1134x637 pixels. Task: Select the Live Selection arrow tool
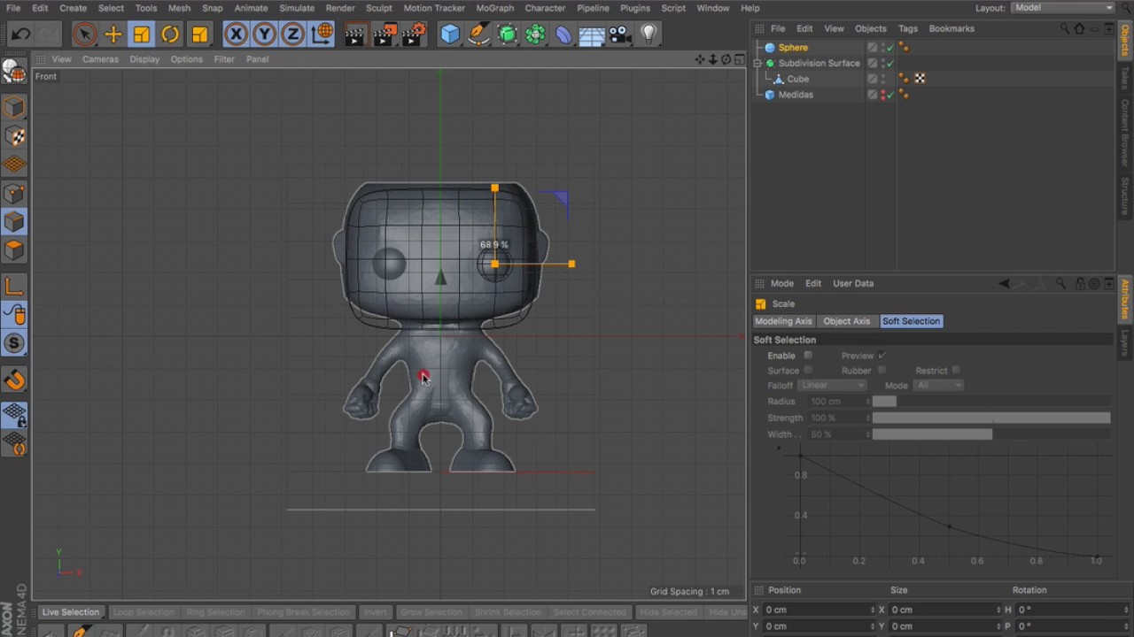coord(85,35)
